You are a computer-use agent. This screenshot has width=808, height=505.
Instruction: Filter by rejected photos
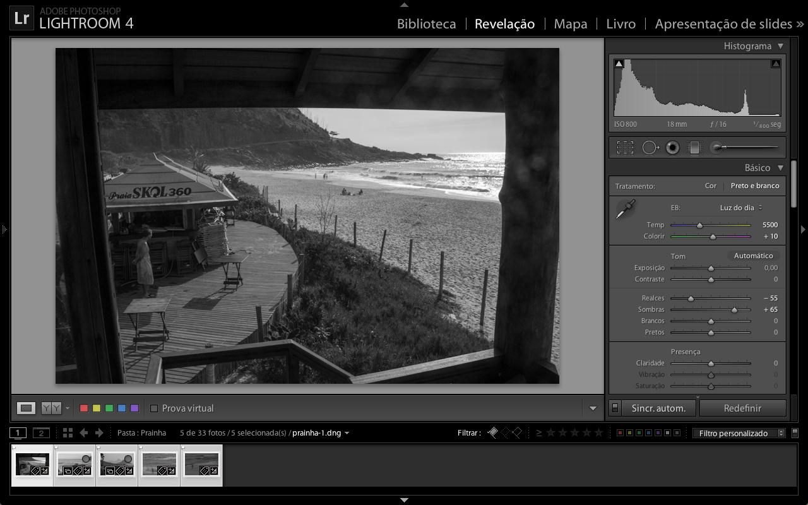(518, 432)
